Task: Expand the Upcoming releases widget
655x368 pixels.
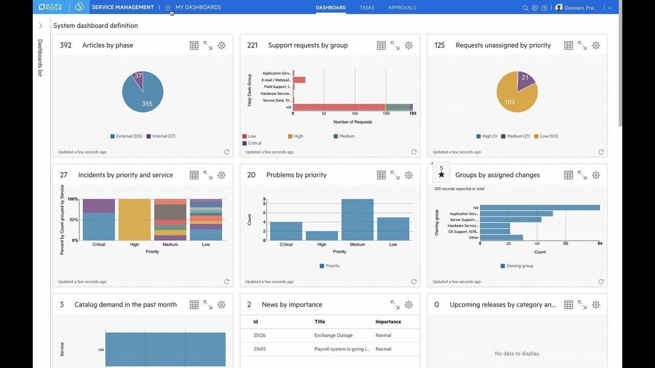Action: point(582,305)
